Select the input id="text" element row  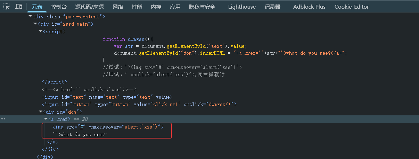pos(107,97)
